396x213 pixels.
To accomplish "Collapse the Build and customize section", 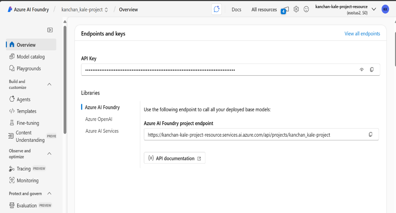I will tap(49, 84).
